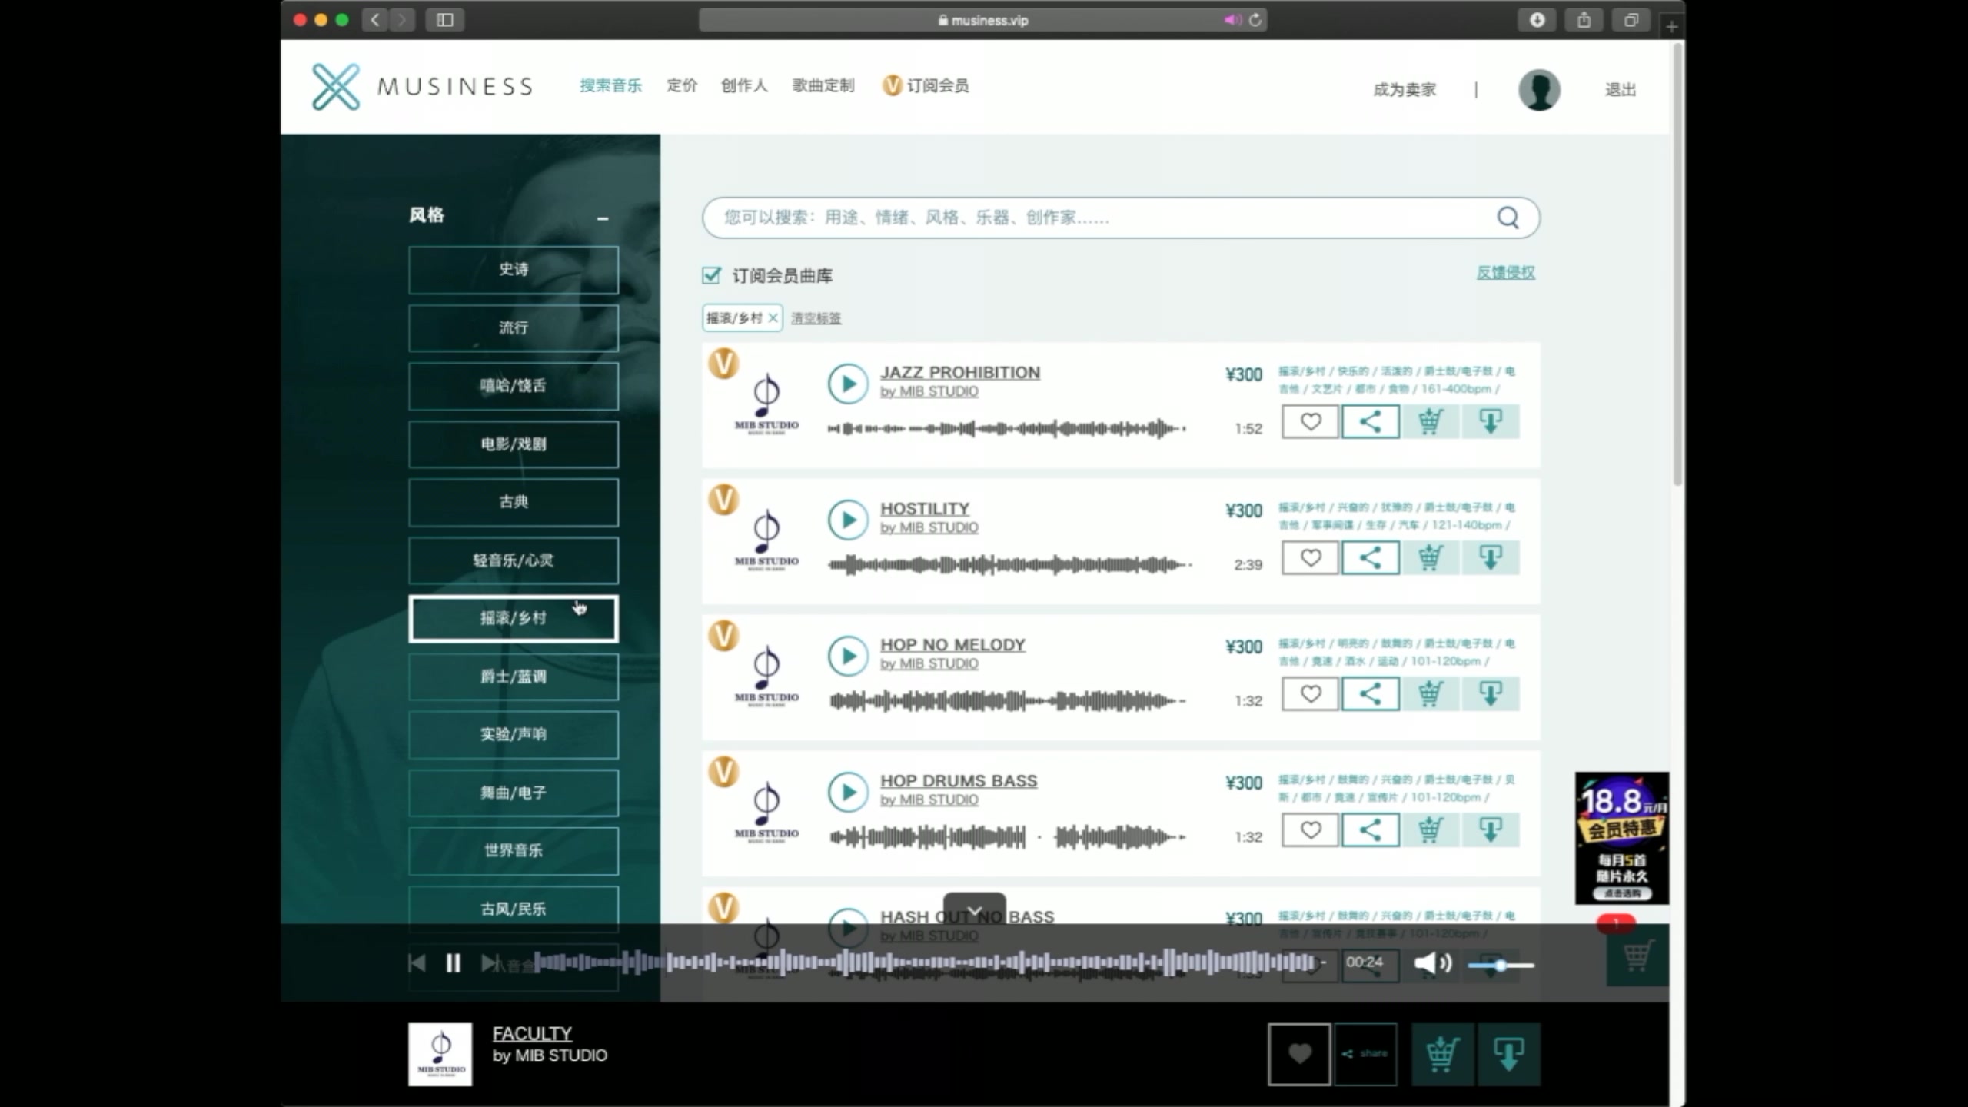Share the HOSTILITY track
Image resolution: width=1968 pixels, height=1107 pixels.
pyautogui.click(x=1370, y=557)
